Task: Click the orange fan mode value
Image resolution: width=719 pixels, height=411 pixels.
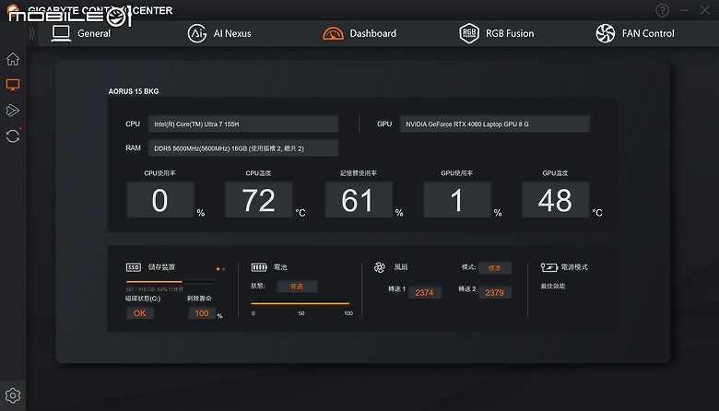Action: (494, 268)
